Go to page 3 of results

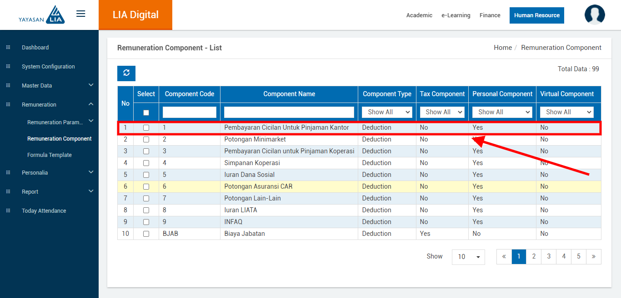[549, 256]
